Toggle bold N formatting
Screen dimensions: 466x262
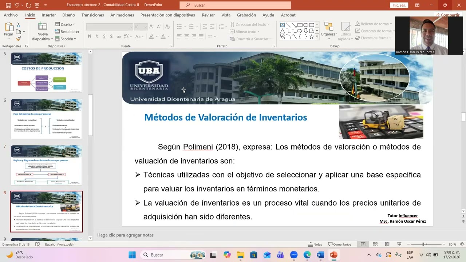(x=90, y=36)
